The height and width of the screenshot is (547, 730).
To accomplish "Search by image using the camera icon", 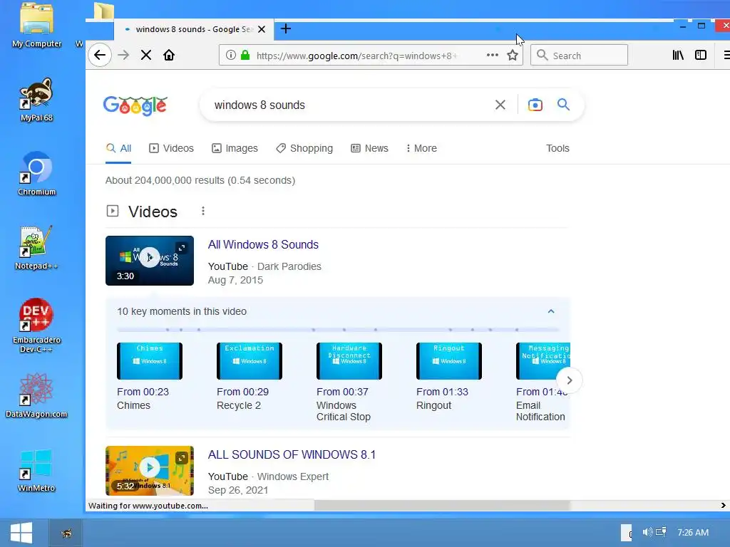I will 535,105.
